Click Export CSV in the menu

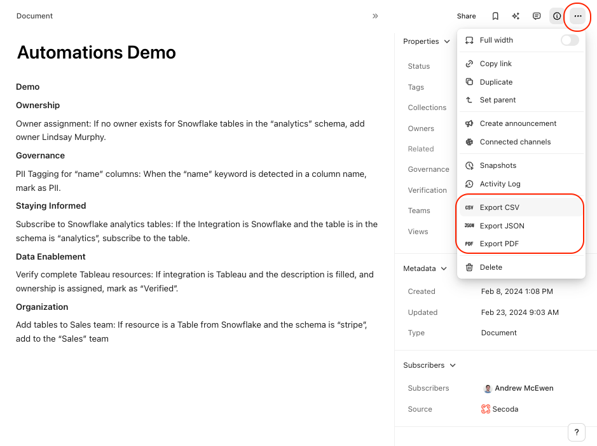click(499, 207)
